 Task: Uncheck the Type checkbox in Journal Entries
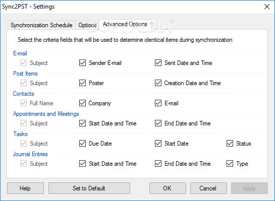[230, 163]
